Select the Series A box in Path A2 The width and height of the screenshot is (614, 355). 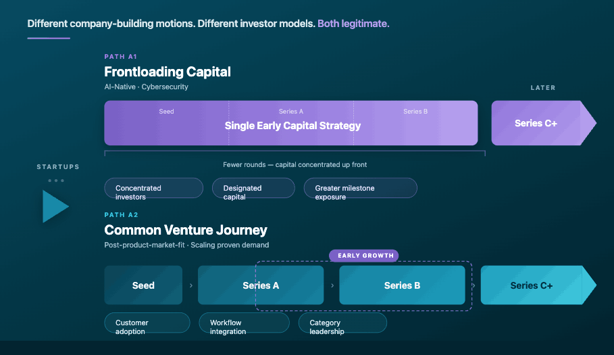pos(261,285)
